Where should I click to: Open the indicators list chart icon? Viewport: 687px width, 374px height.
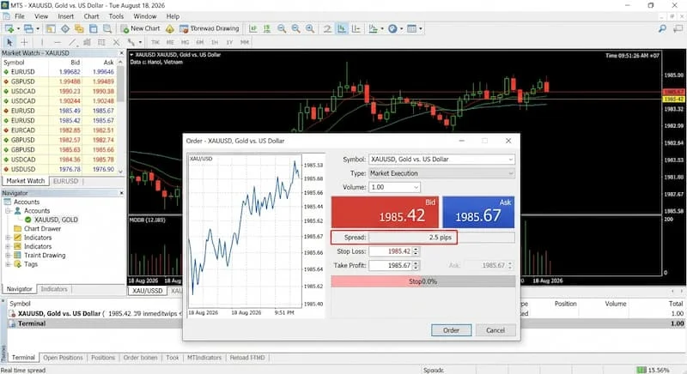[x=373, y=29]
